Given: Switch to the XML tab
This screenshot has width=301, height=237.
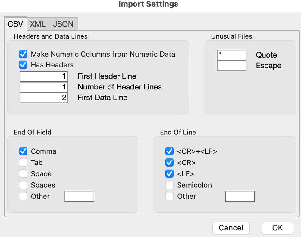Looking at the screenshot, I should click(x=38, y=24).
